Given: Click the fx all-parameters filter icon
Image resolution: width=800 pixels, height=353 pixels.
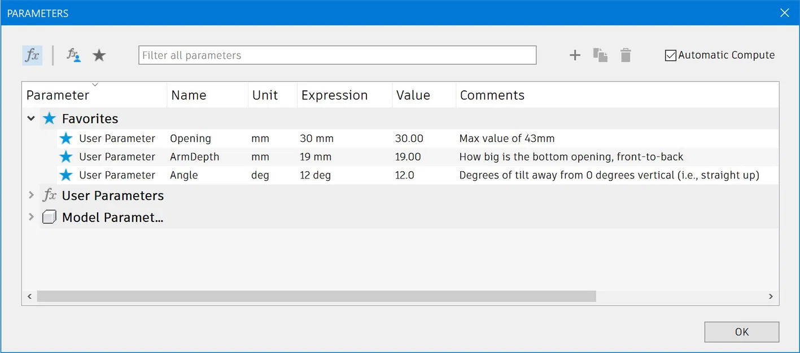Looking at the screenshot, I should click(32, 55).
